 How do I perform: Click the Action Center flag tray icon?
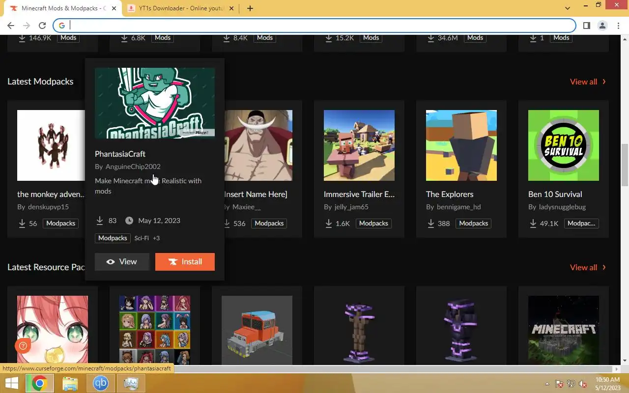pyautogui.click(x=559, y=384)
